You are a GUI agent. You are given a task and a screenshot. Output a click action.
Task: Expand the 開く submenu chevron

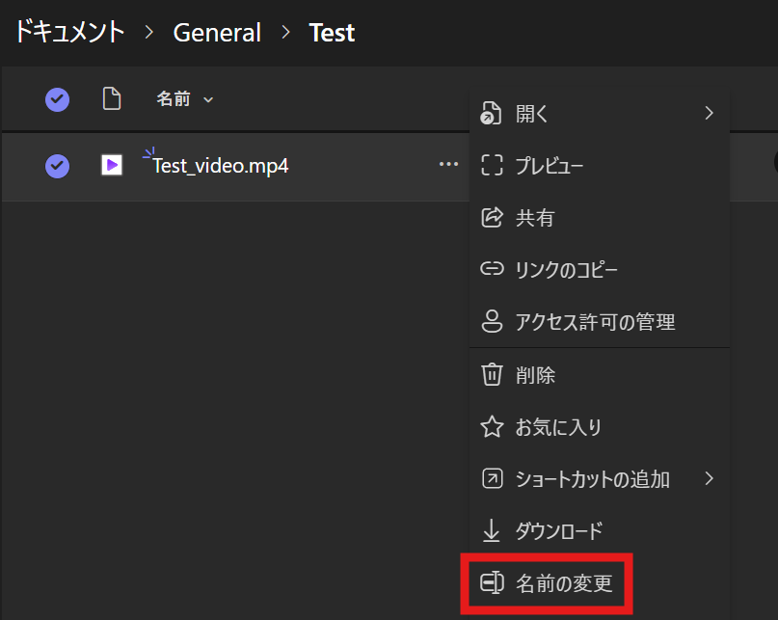(x=710, y=113)
